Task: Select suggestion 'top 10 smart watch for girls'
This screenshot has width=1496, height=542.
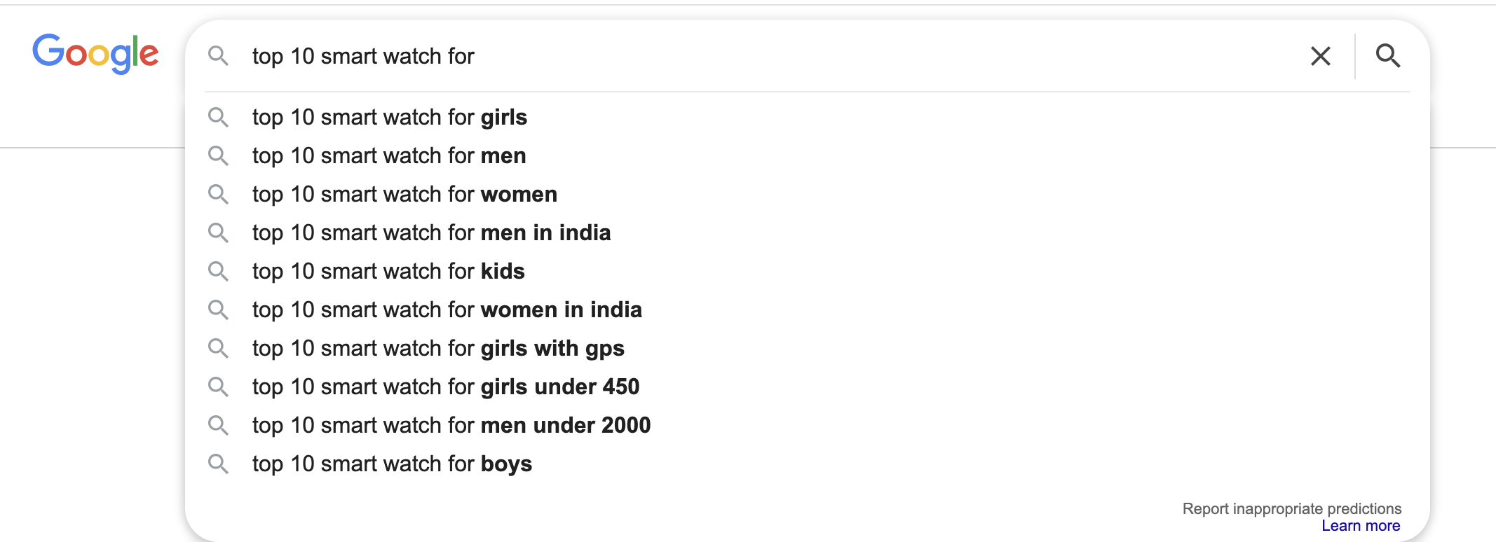Action: click(x=390, y=117)
